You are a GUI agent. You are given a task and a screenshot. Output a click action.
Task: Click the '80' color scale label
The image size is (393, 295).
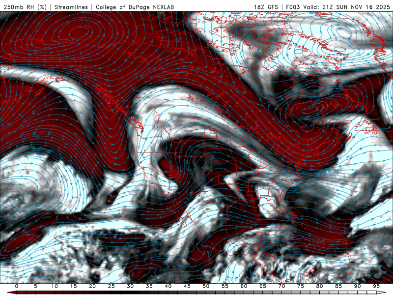point(320,286)
